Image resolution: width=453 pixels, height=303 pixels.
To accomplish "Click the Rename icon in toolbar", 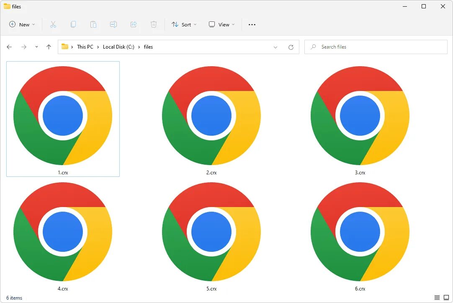I will (x=113, y=25).
